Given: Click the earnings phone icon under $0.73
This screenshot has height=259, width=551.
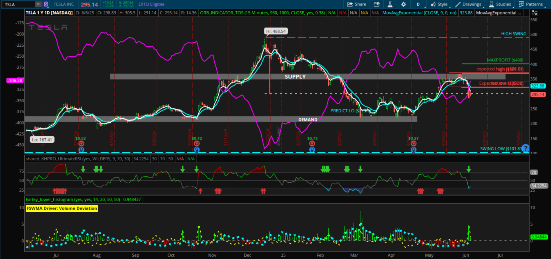Looking at the screenshot, I should coord(312,143).
